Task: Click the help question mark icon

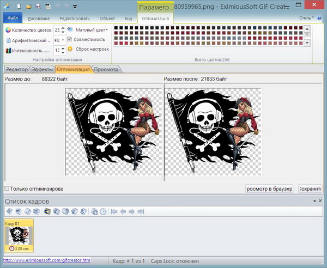Action: [x=319, y=18]
